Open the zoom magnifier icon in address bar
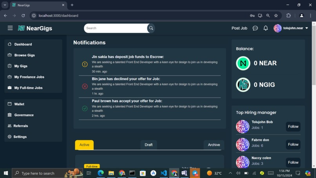The height and width of the screenshot is (178, 316). click(268, 16)
